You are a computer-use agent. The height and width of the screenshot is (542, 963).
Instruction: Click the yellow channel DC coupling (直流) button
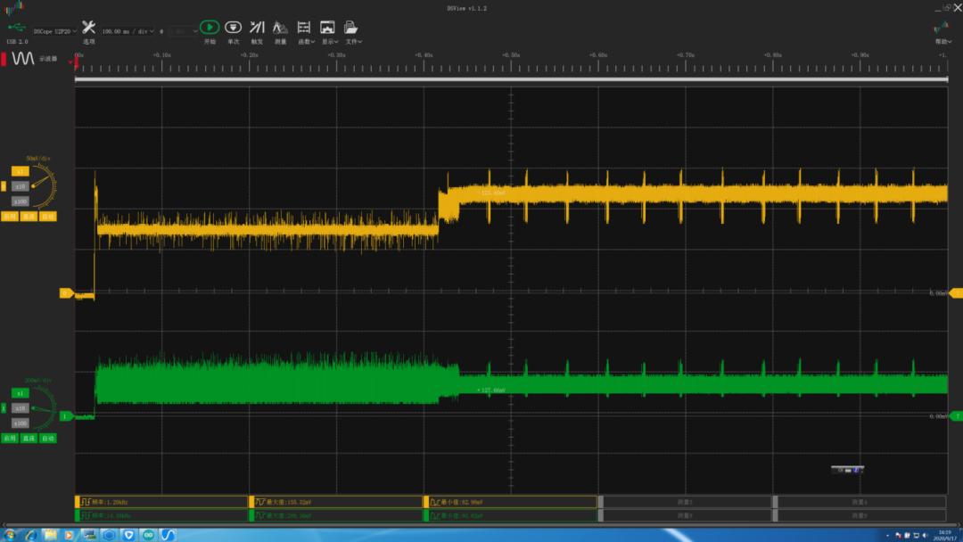pyautogui.click(x=29, y=216)
